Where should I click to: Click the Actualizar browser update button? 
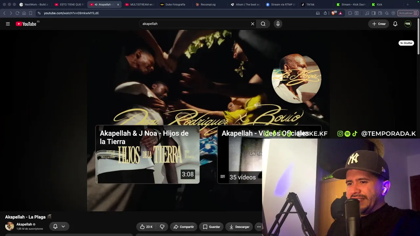(408, 13)
